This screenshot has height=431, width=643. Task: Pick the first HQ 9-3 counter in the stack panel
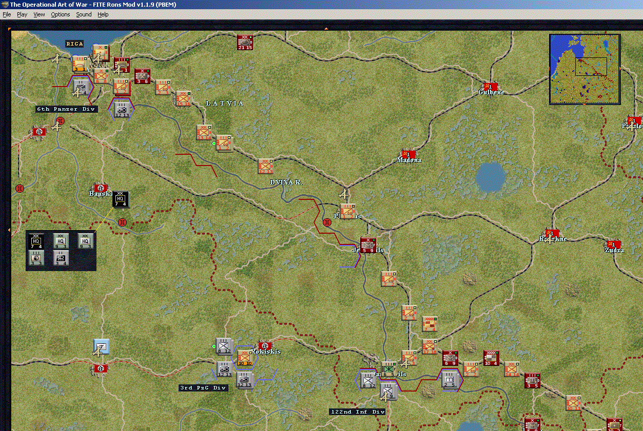[x=61, y=241]
